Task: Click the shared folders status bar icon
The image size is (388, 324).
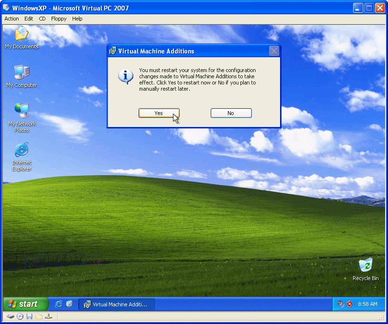Action: (39, 316)
